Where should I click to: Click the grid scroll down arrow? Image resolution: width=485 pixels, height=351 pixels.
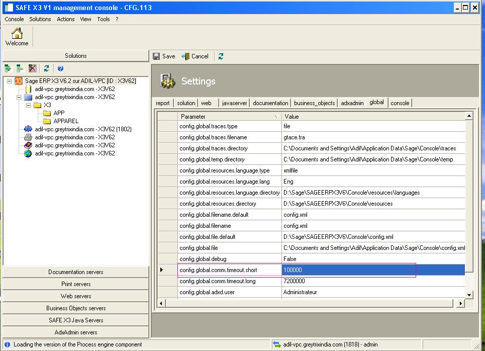(x=469, y=295)
